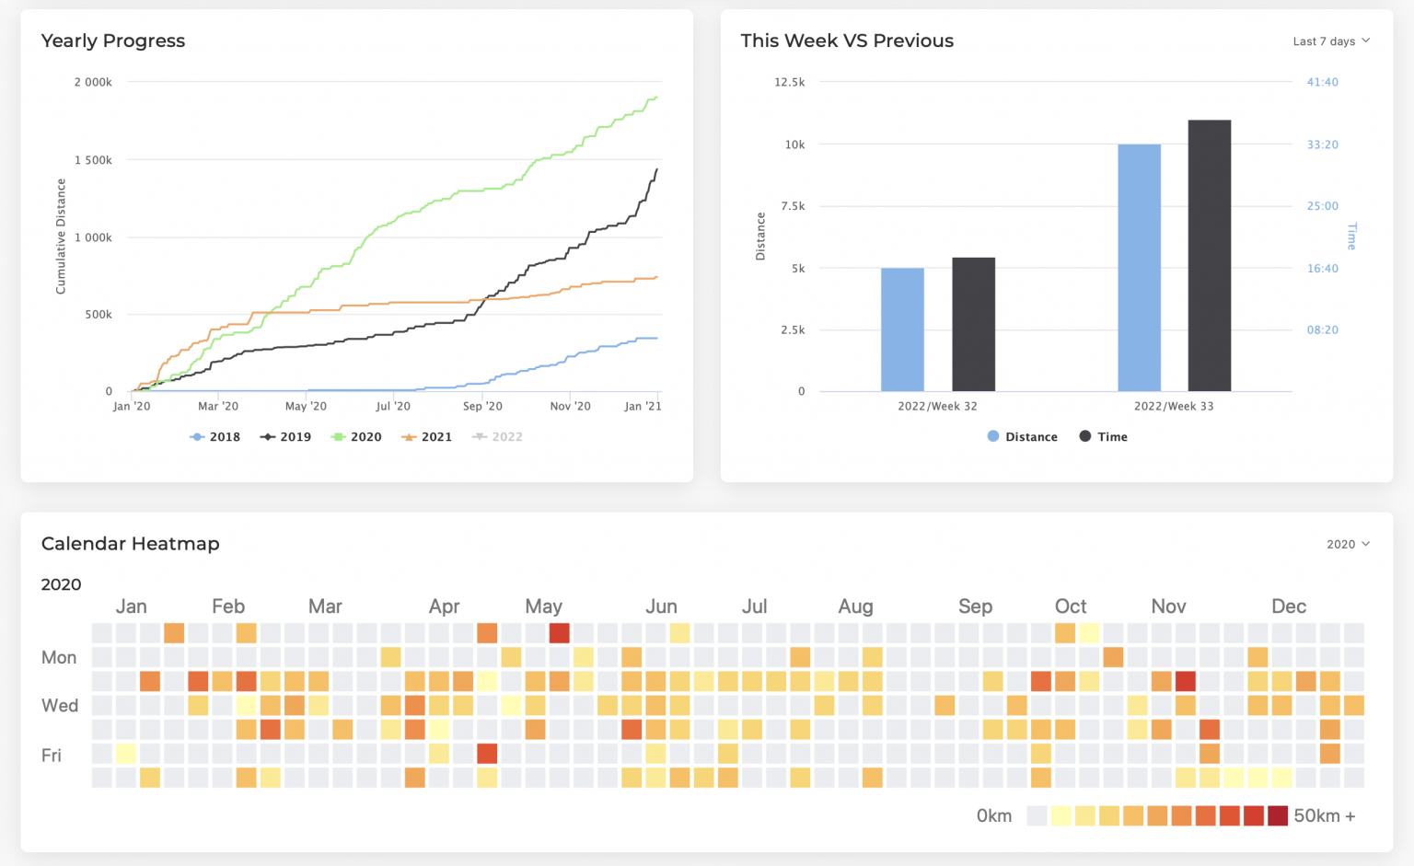1414x866 pixels.
Task: Click the dark red May cell in top row
Action: (x=559, y=633)
